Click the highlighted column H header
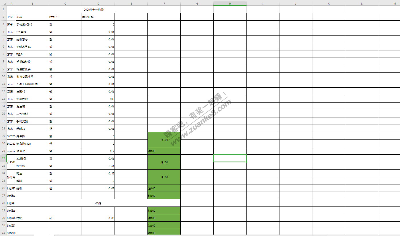The height and width of the screenshot is (236, 400). 230,3
